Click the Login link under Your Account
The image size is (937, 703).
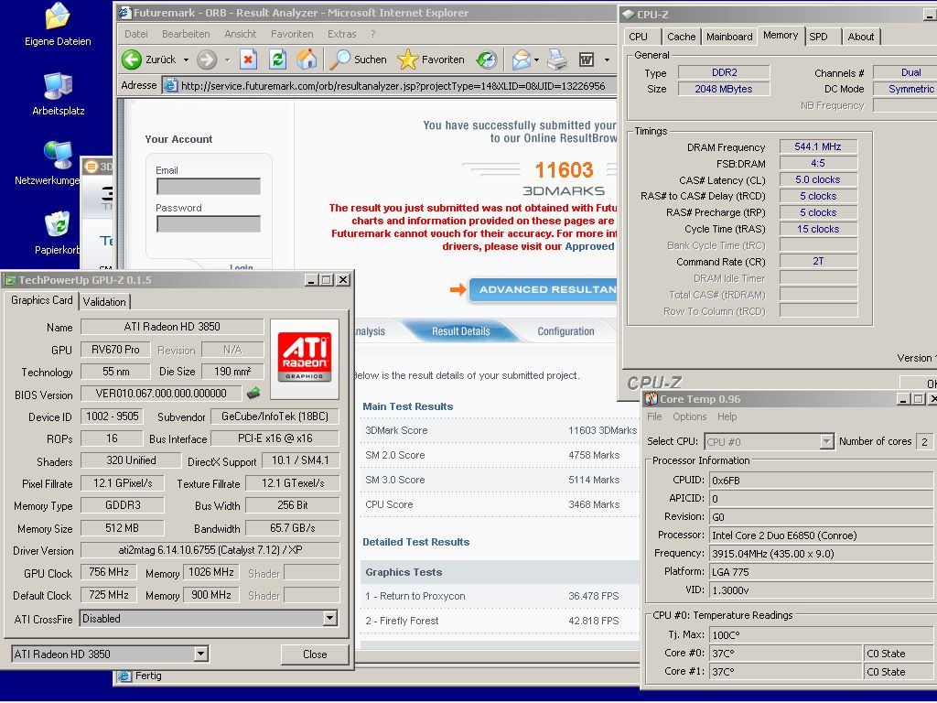242,267
